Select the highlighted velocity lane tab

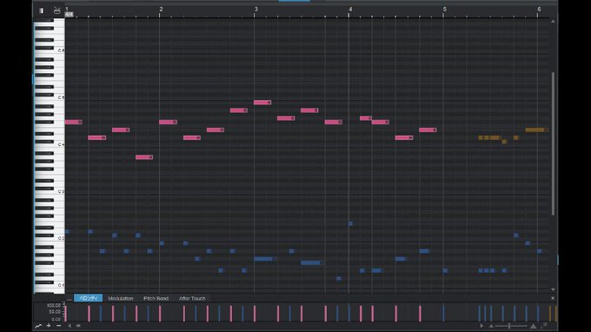pos(88,298)
